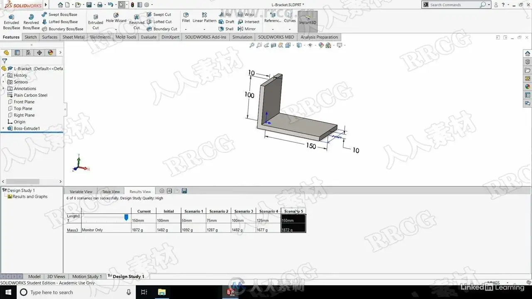Open the Linear Pattern dropdown arrow
Screen dimensions: 532x299
click(204, 29)
